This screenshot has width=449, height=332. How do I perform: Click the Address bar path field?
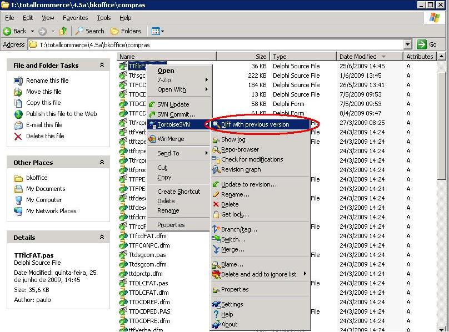[217, 44]
